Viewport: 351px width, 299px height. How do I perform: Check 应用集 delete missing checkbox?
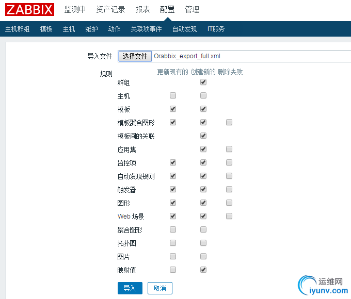click(229, 149)
